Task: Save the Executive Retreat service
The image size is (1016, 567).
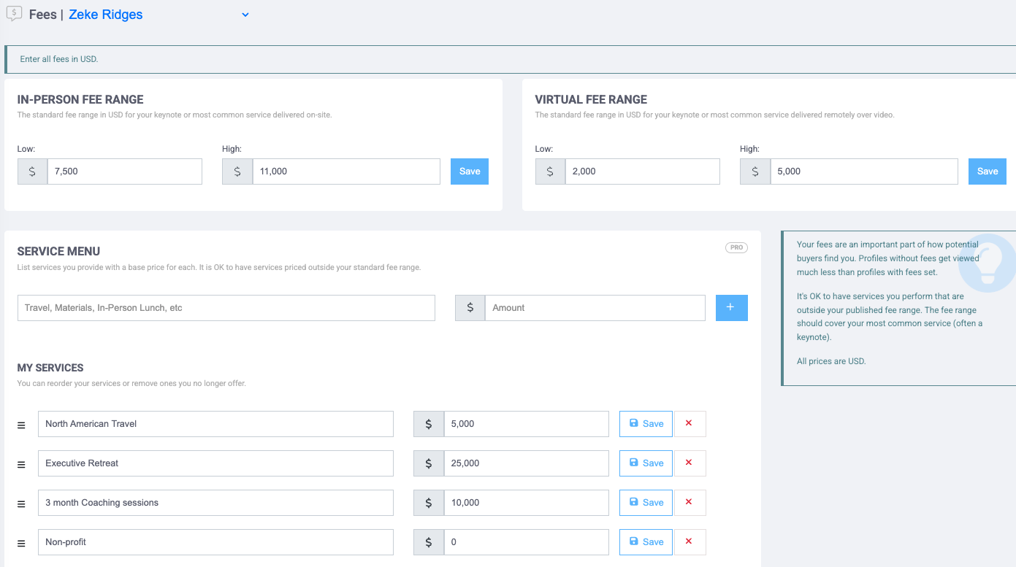Action: [646, 463]
